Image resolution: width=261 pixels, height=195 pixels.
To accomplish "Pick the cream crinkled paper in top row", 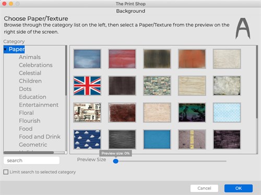I will pos(227,59).
